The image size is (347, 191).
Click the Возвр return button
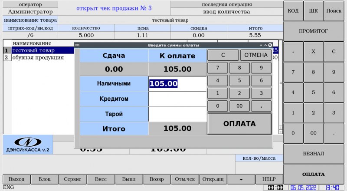(x=157, y=179)
